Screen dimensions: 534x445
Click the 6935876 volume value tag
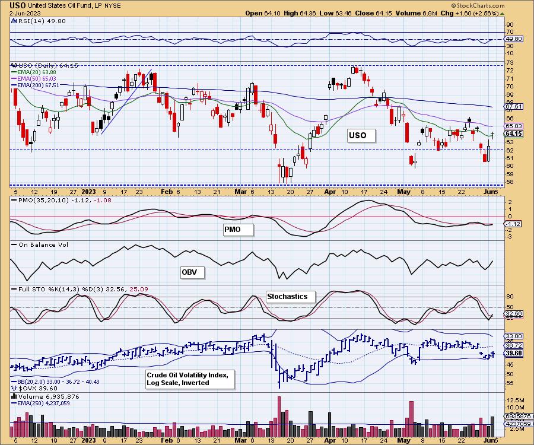519,417
